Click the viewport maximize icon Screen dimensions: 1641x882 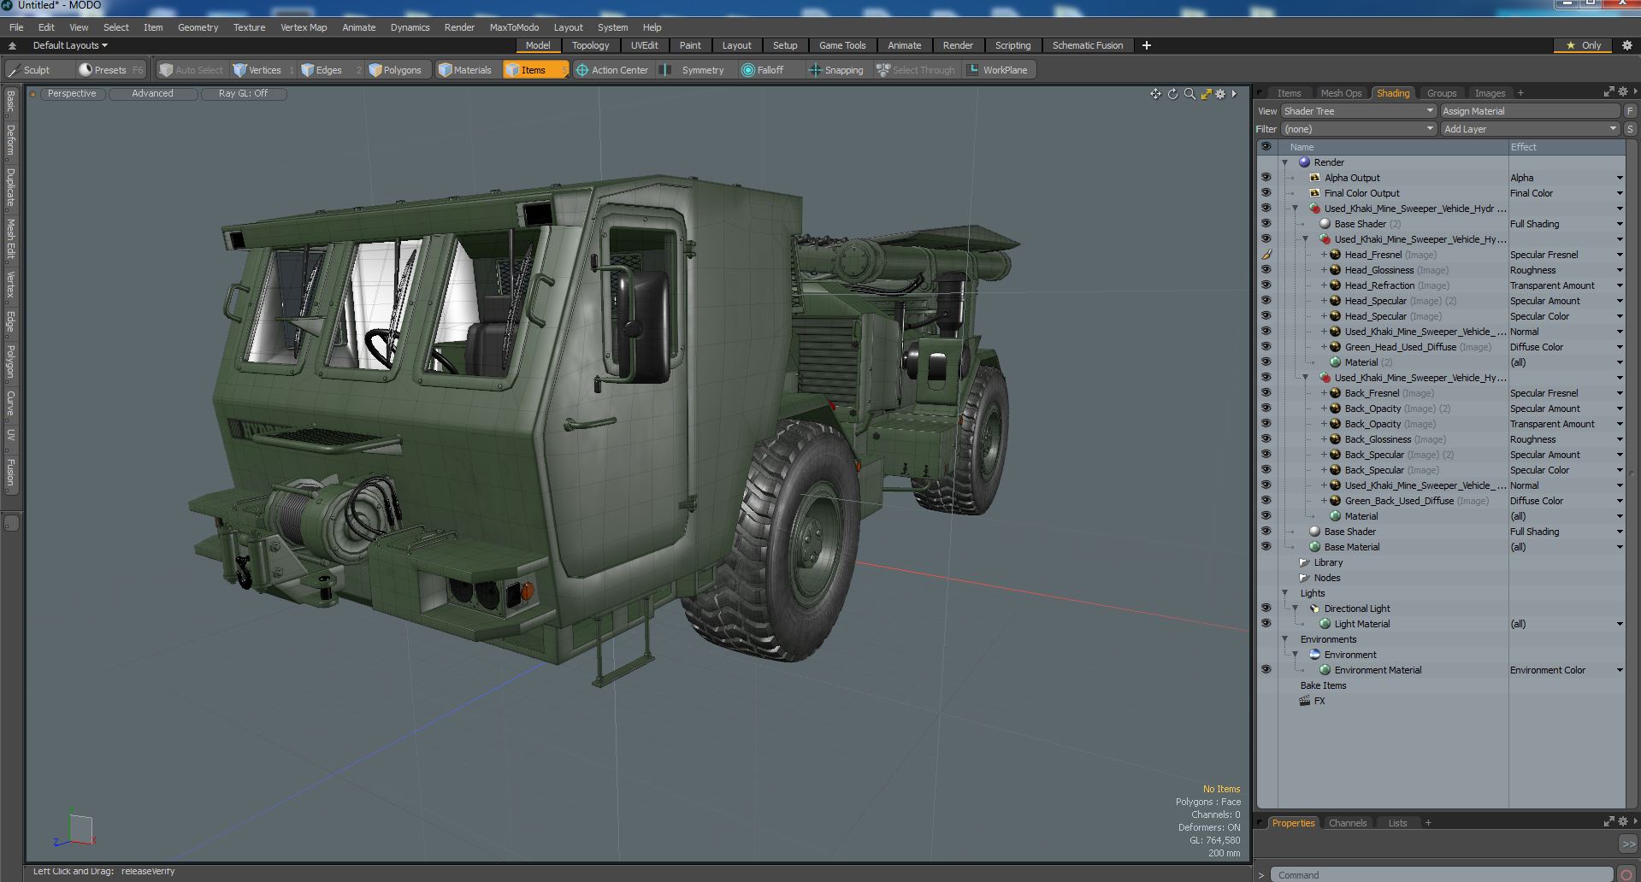pos(1206,94)
